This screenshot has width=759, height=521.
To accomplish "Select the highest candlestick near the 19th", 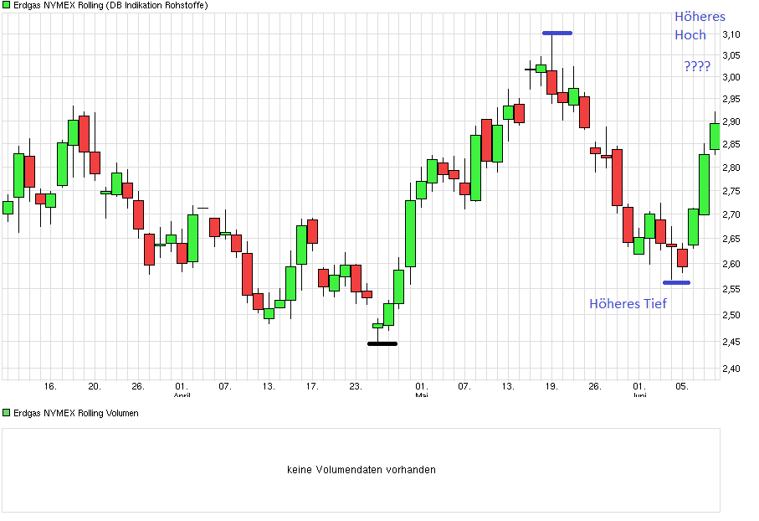I will [542, 67].
